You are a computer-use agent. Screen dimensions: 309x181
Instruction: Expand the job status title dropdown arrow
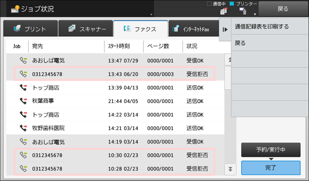[151, 14]
